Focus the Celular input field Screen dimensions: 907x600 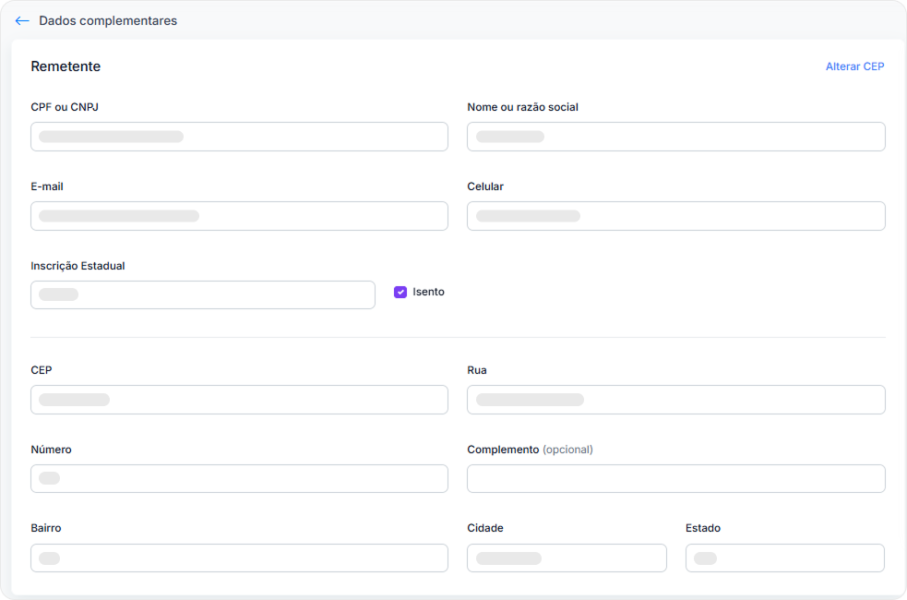click(675, 216)
